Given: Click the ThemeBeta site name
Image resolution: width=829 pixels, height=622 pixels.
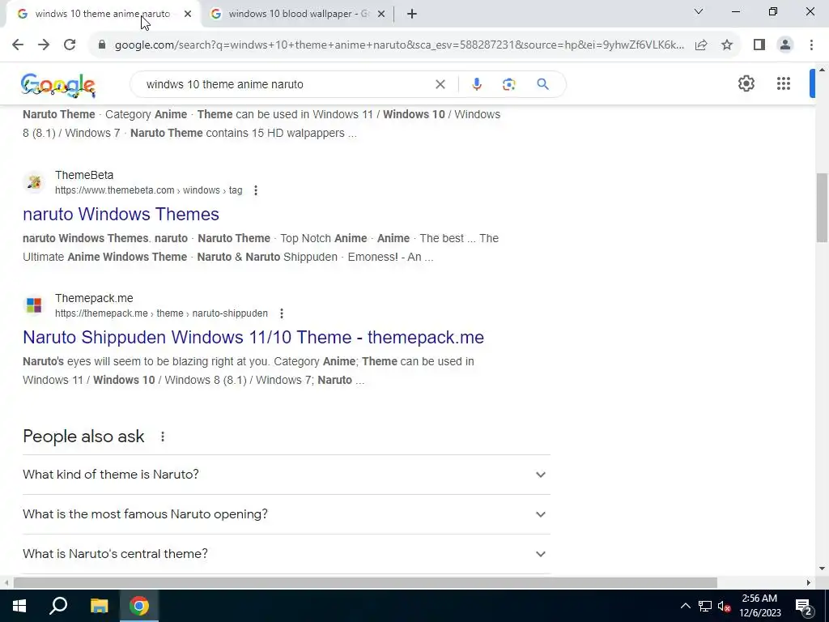Looking at the screenshot, I should 84,175.
